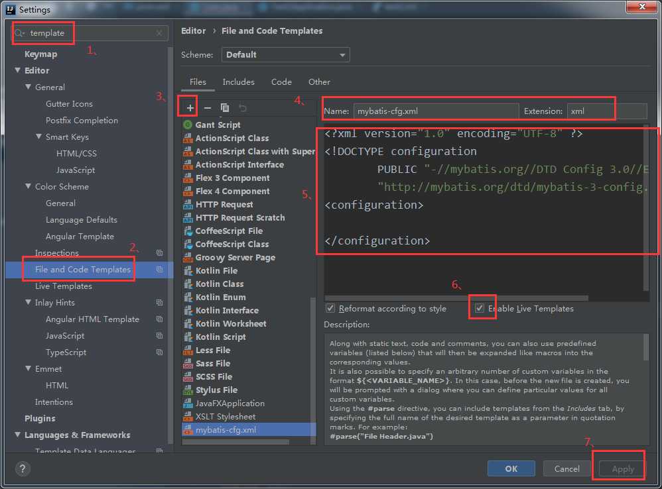Click the HTTP Request file icon
662x489 pixels.
(188, 205)
